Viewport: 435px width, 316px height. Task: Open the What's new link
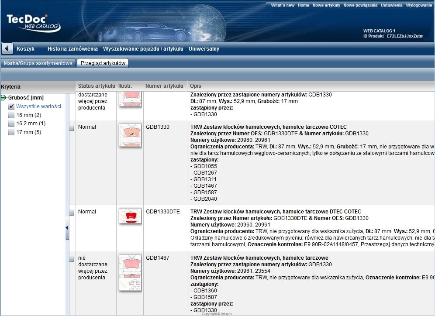283,5
